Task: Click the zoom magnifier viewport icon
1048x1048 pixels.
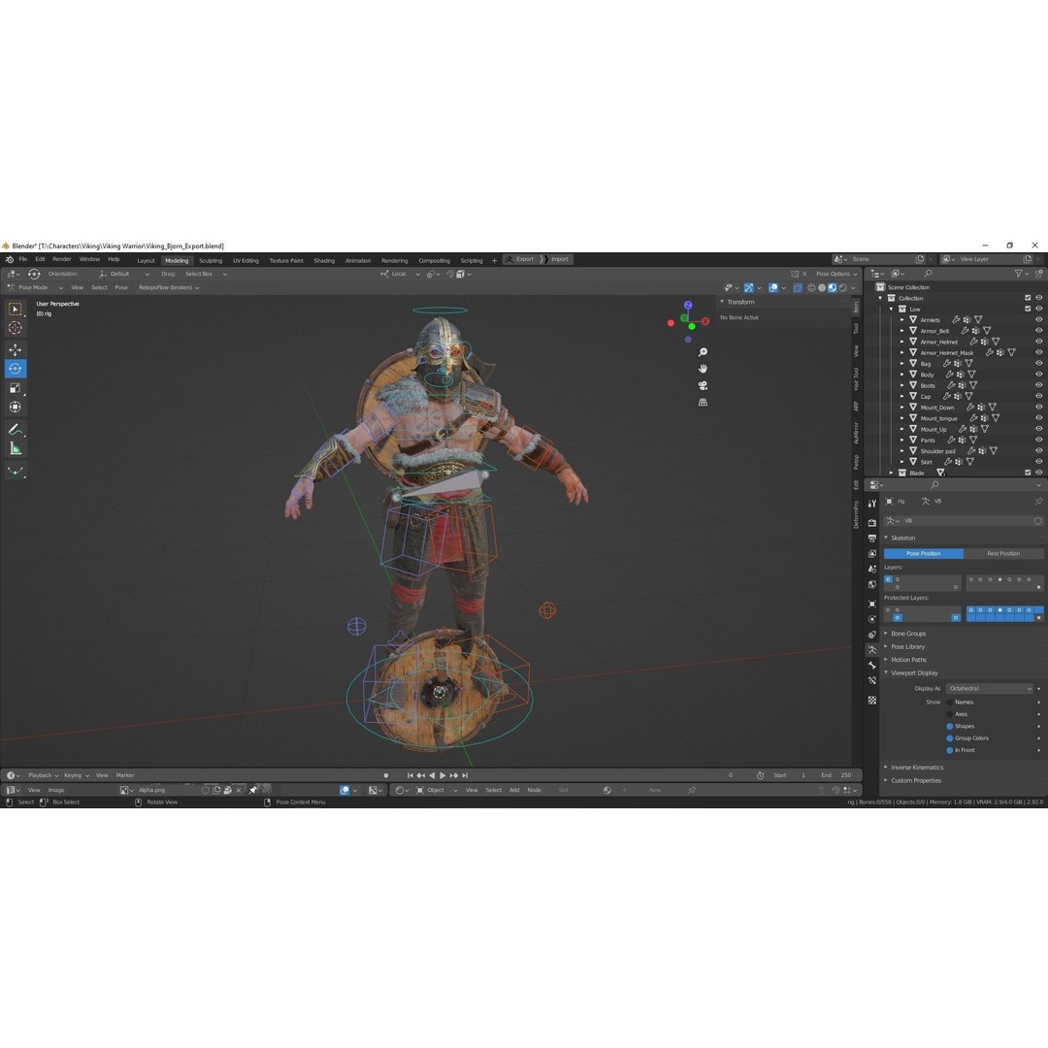Action: coord(703,352)
